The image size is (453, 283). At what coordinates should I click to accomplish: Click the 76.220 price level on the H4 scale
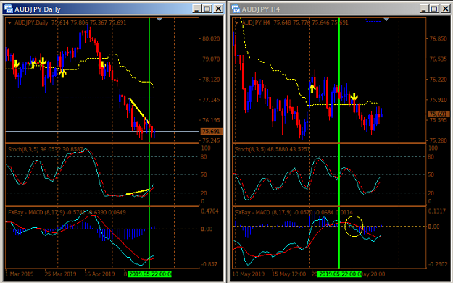click(x=438, y=80)
